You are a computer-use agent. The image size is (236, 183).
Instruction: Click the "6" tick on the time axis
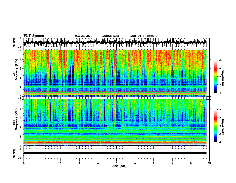135,163
